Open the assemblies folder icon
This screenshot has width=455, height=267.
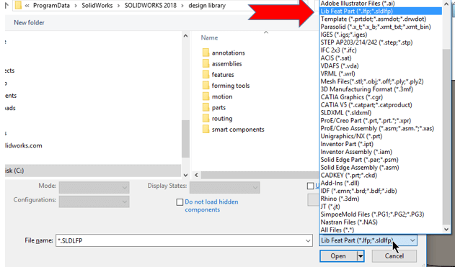206,64
